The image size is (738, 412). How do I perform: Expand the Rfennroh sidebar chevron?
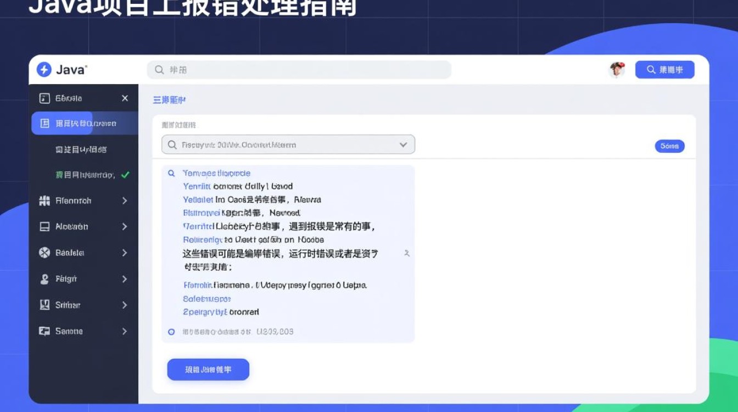pyautogui.click(x=125, y=201)
